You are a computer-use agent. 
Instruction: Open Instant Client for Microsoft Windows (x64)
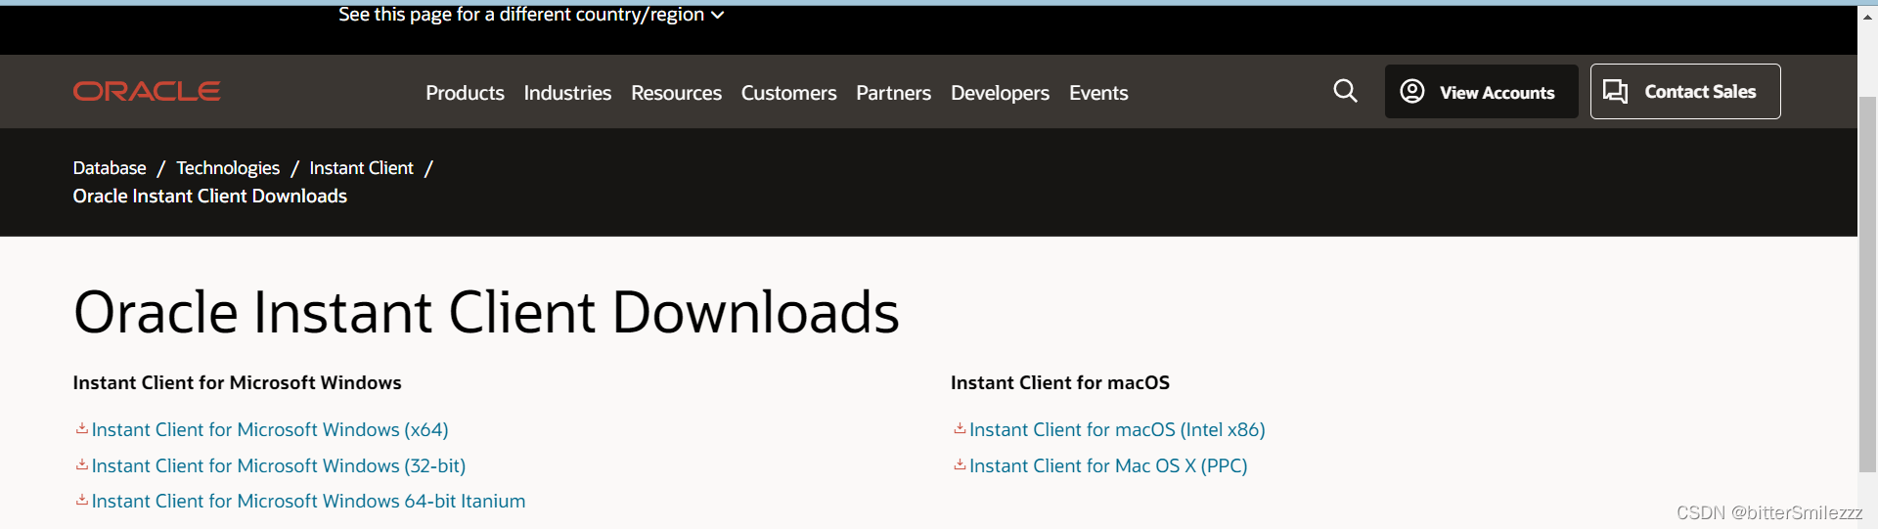(270, 429)
